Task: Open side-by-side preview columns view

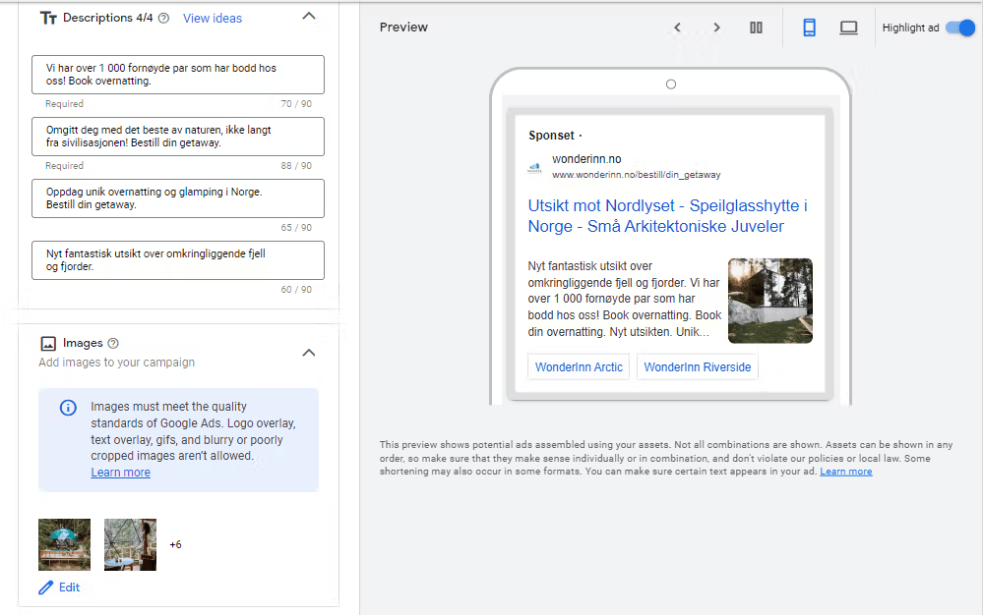Action: click(756, 28)
